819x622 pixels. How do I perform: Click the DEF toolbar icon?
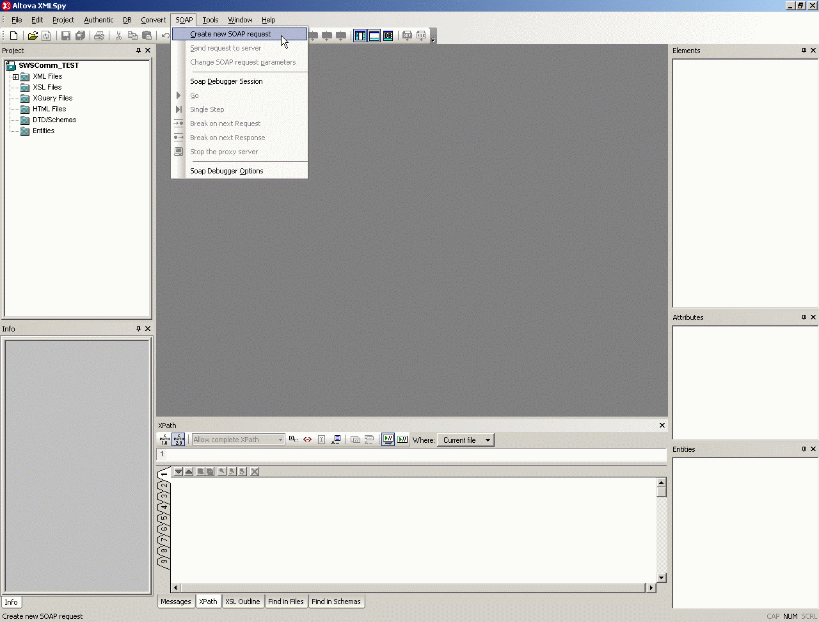click(x=407, y=36)
